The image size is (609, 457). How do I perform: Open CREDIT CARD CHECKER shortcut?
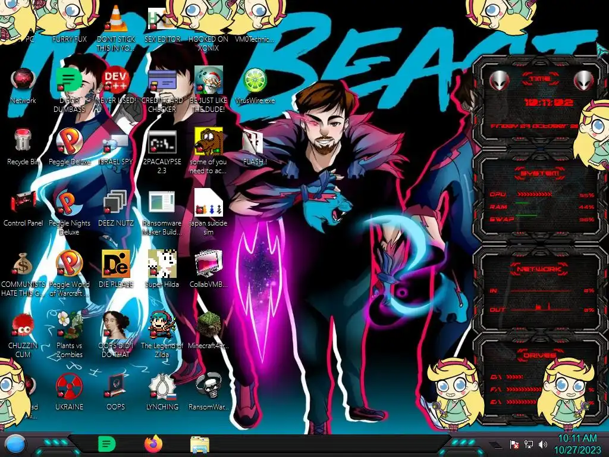point(162,89)
